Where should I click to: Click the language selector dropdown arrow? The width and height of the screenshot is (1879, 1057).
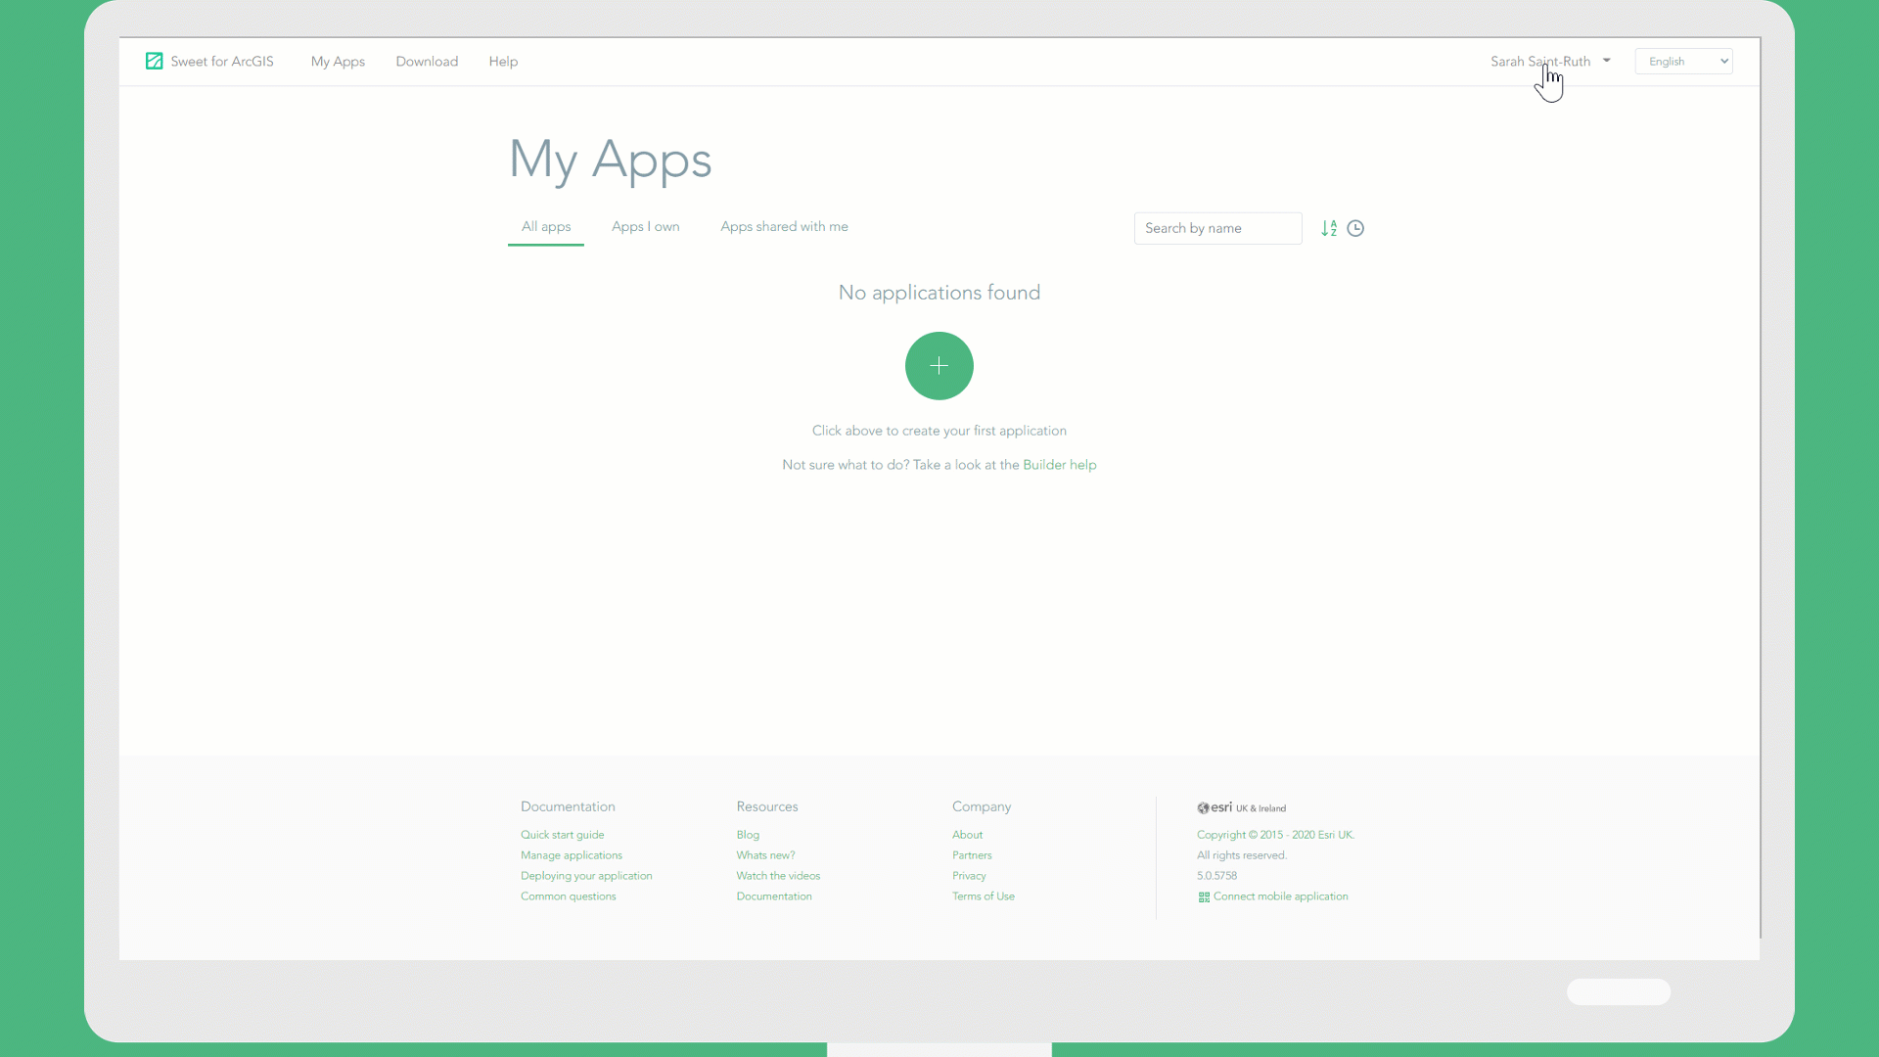point(1724,61)
